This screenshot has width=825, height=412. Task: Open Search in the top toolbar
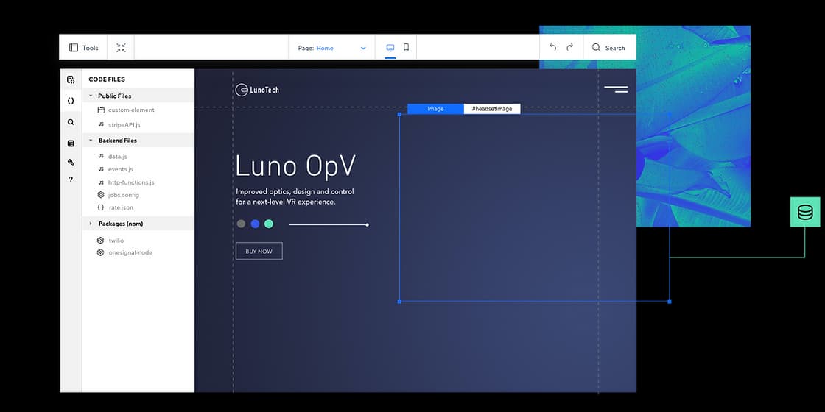click(608, 48)
